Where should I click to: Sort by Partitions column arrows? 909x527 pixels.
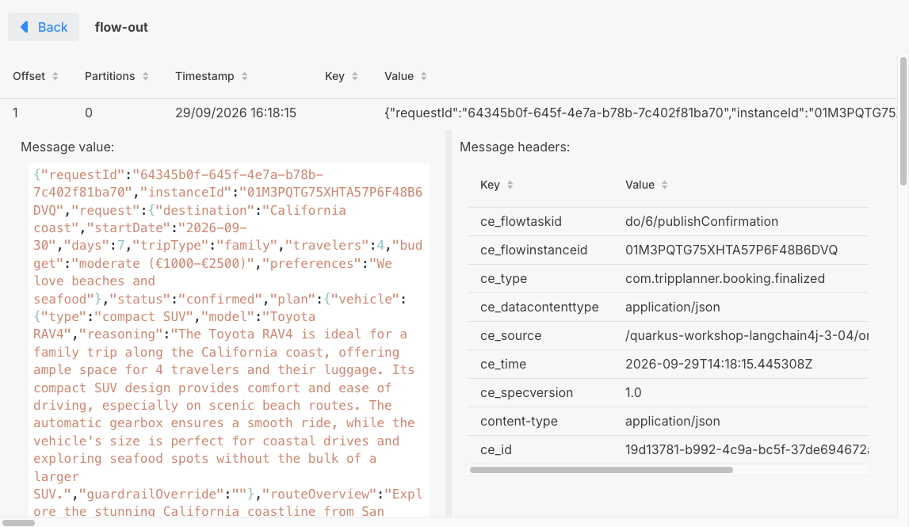[146, 77]
